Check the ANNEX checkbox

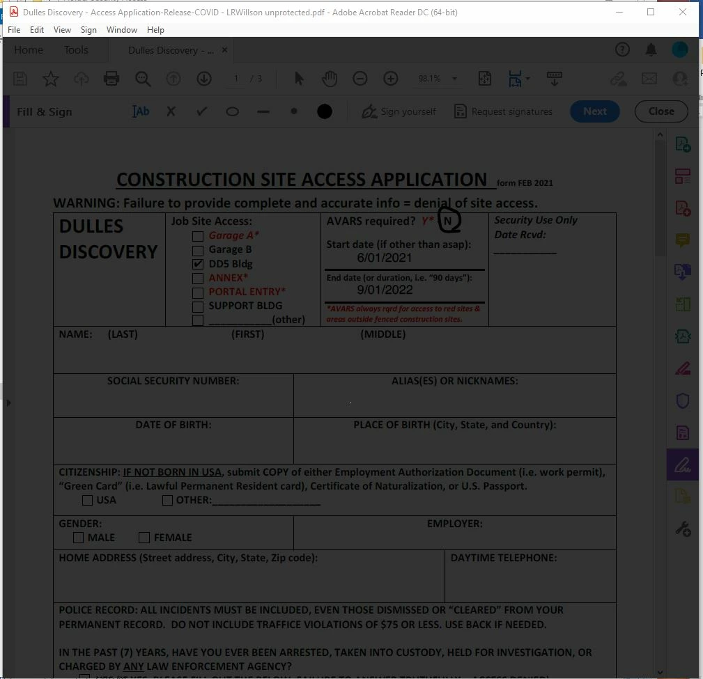point(198,279)
